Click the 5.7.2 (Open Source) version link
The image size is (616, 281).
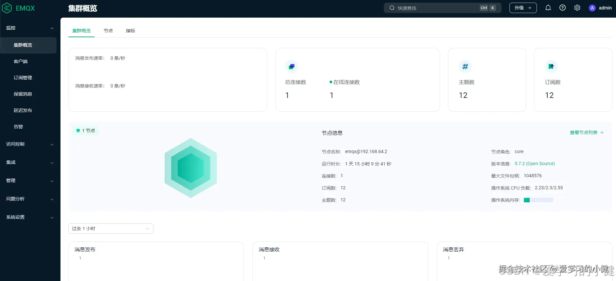tap(535, 164)
